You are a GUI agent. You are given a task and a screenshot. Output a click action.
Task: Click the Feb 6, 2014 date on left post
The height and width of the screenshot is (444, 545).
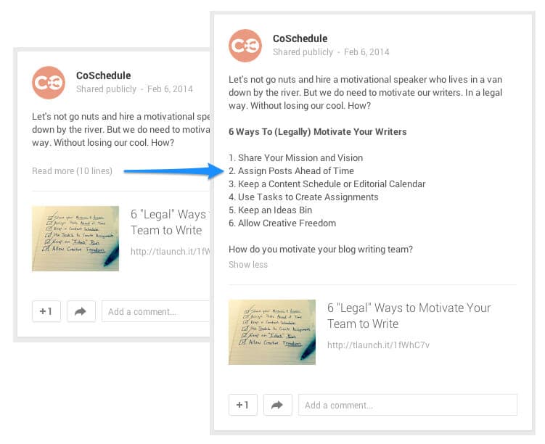(x=170, y=89)
